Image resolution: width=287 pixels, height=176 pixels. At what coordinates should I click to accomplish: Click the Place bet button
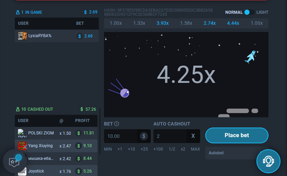tap(237, 135)
